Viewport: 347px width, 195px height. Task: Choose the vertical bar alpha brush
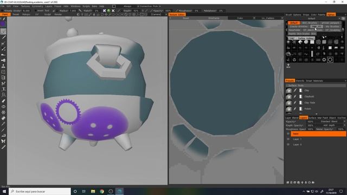coord(312,54)
